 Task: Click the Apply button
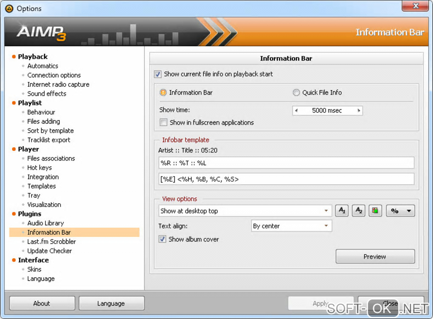tap(321, 303)
